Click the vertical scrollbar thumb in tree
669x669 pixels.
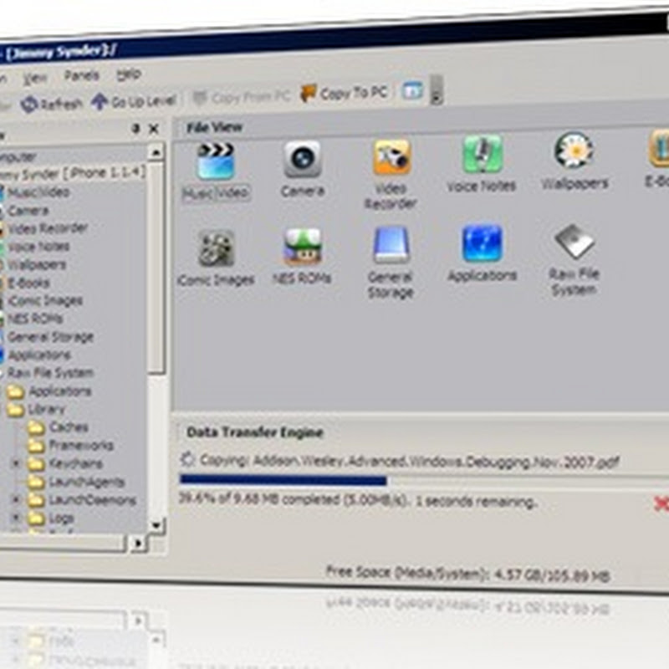point(156,268)
